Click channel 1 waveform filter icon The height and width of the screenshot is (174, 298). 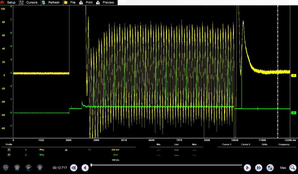tap(90, 150)
